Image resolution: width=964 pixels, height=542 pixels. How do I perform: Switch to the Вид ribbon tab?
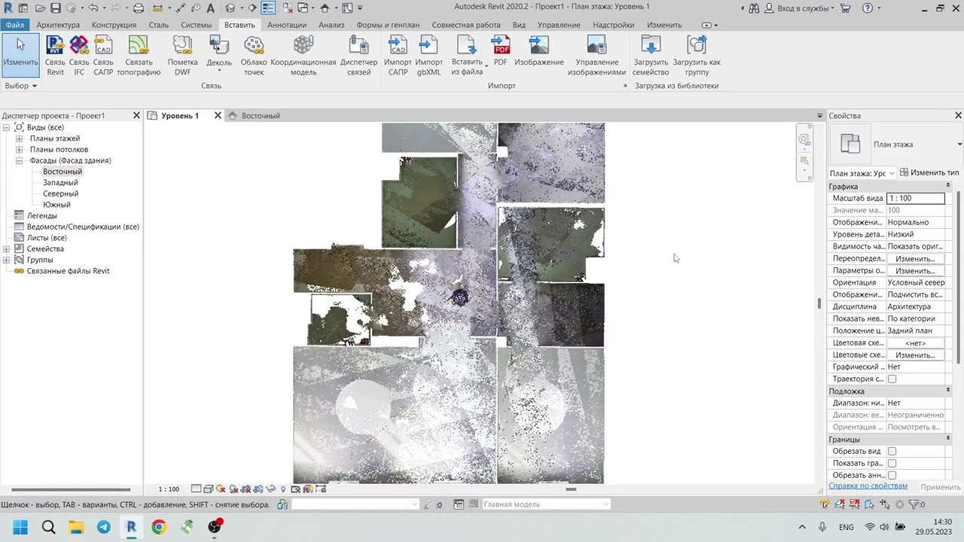point(519,25)
